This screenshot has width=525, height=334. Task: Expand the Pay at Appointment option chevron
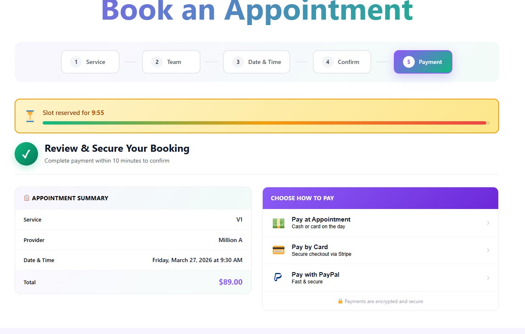488,222
